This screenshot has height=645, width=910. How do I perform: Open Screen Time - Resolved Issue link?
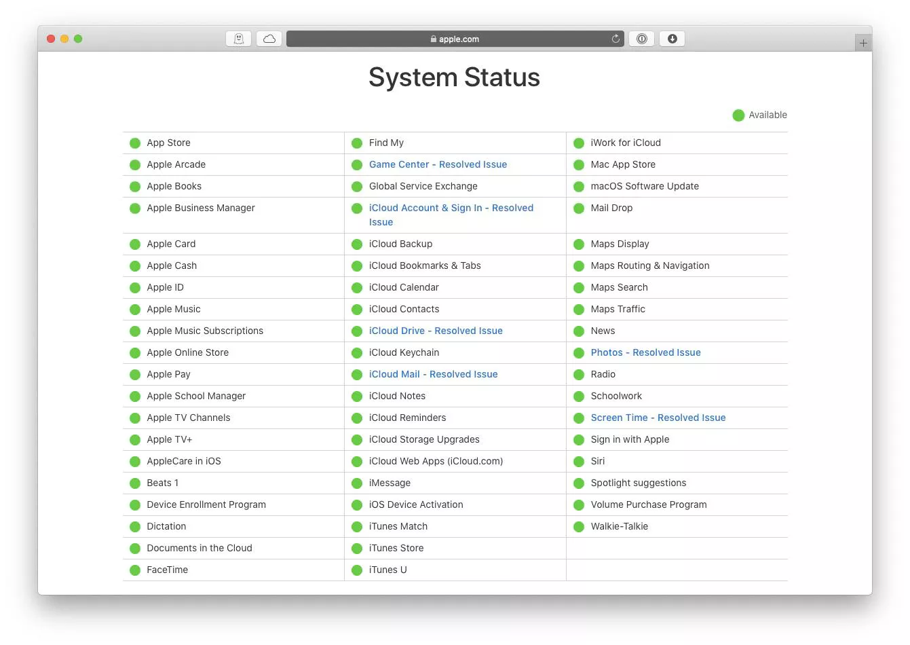pos(658,418)
